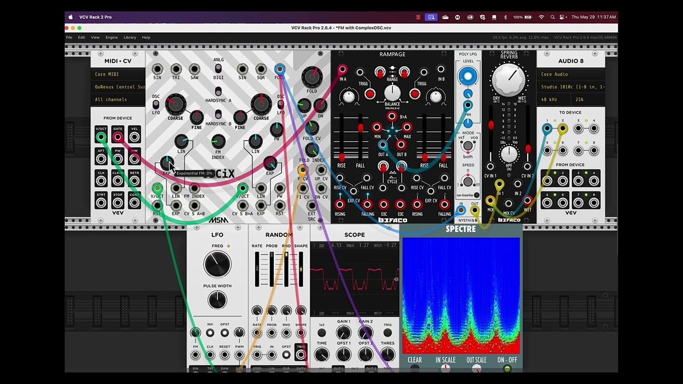683x384 pixels.
Task: Click the LFO PULSE WIDTH knob
Action: (x=217, y=300)
